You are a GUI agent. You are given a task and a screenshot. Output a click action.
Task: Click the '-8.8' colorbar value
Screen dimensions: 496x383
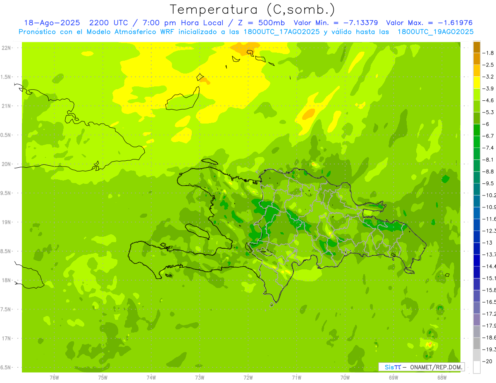[x=489, y=171]
